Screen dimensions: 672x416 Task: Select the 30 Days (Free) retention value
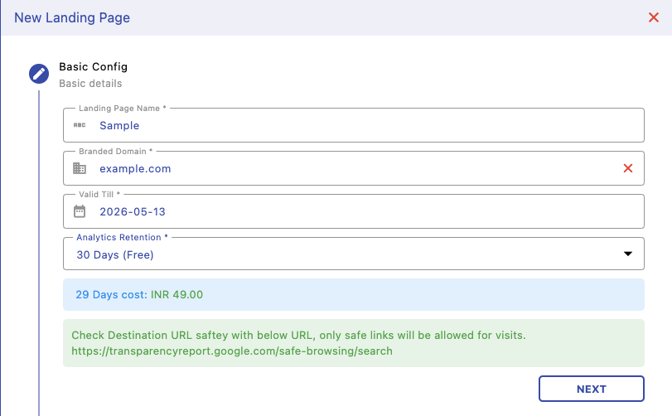[x=116, y=255]
